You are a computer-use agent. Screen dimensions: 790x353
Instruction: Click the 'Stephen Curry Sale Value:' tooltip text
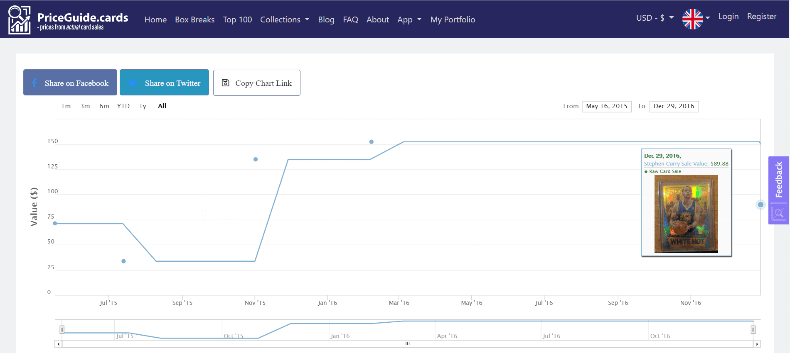(x=676, y=164)
